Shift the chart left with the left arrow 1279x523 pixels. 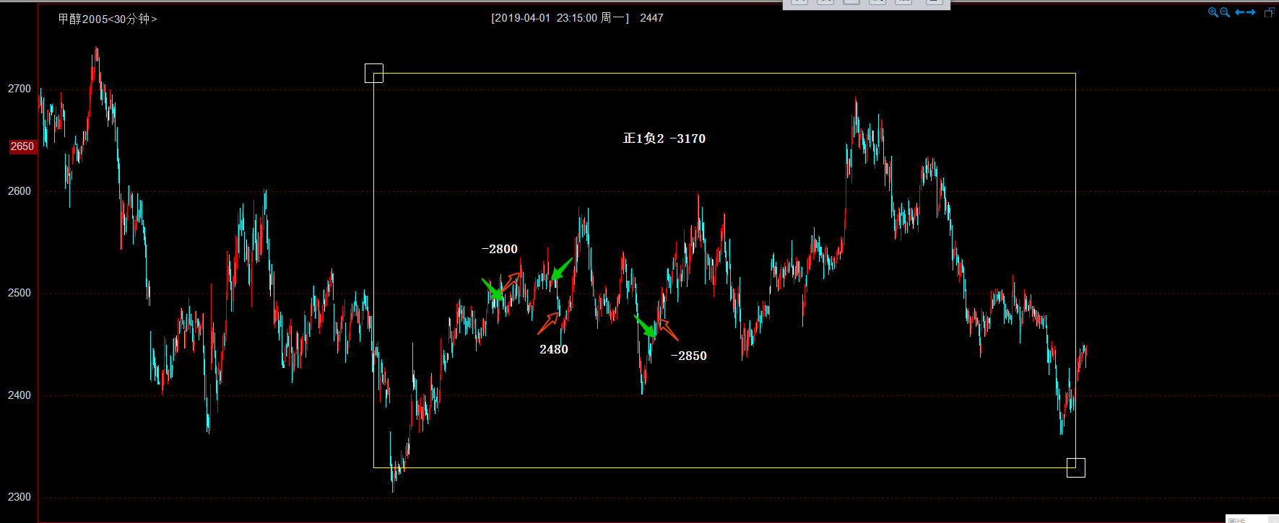pos(1239,12)
